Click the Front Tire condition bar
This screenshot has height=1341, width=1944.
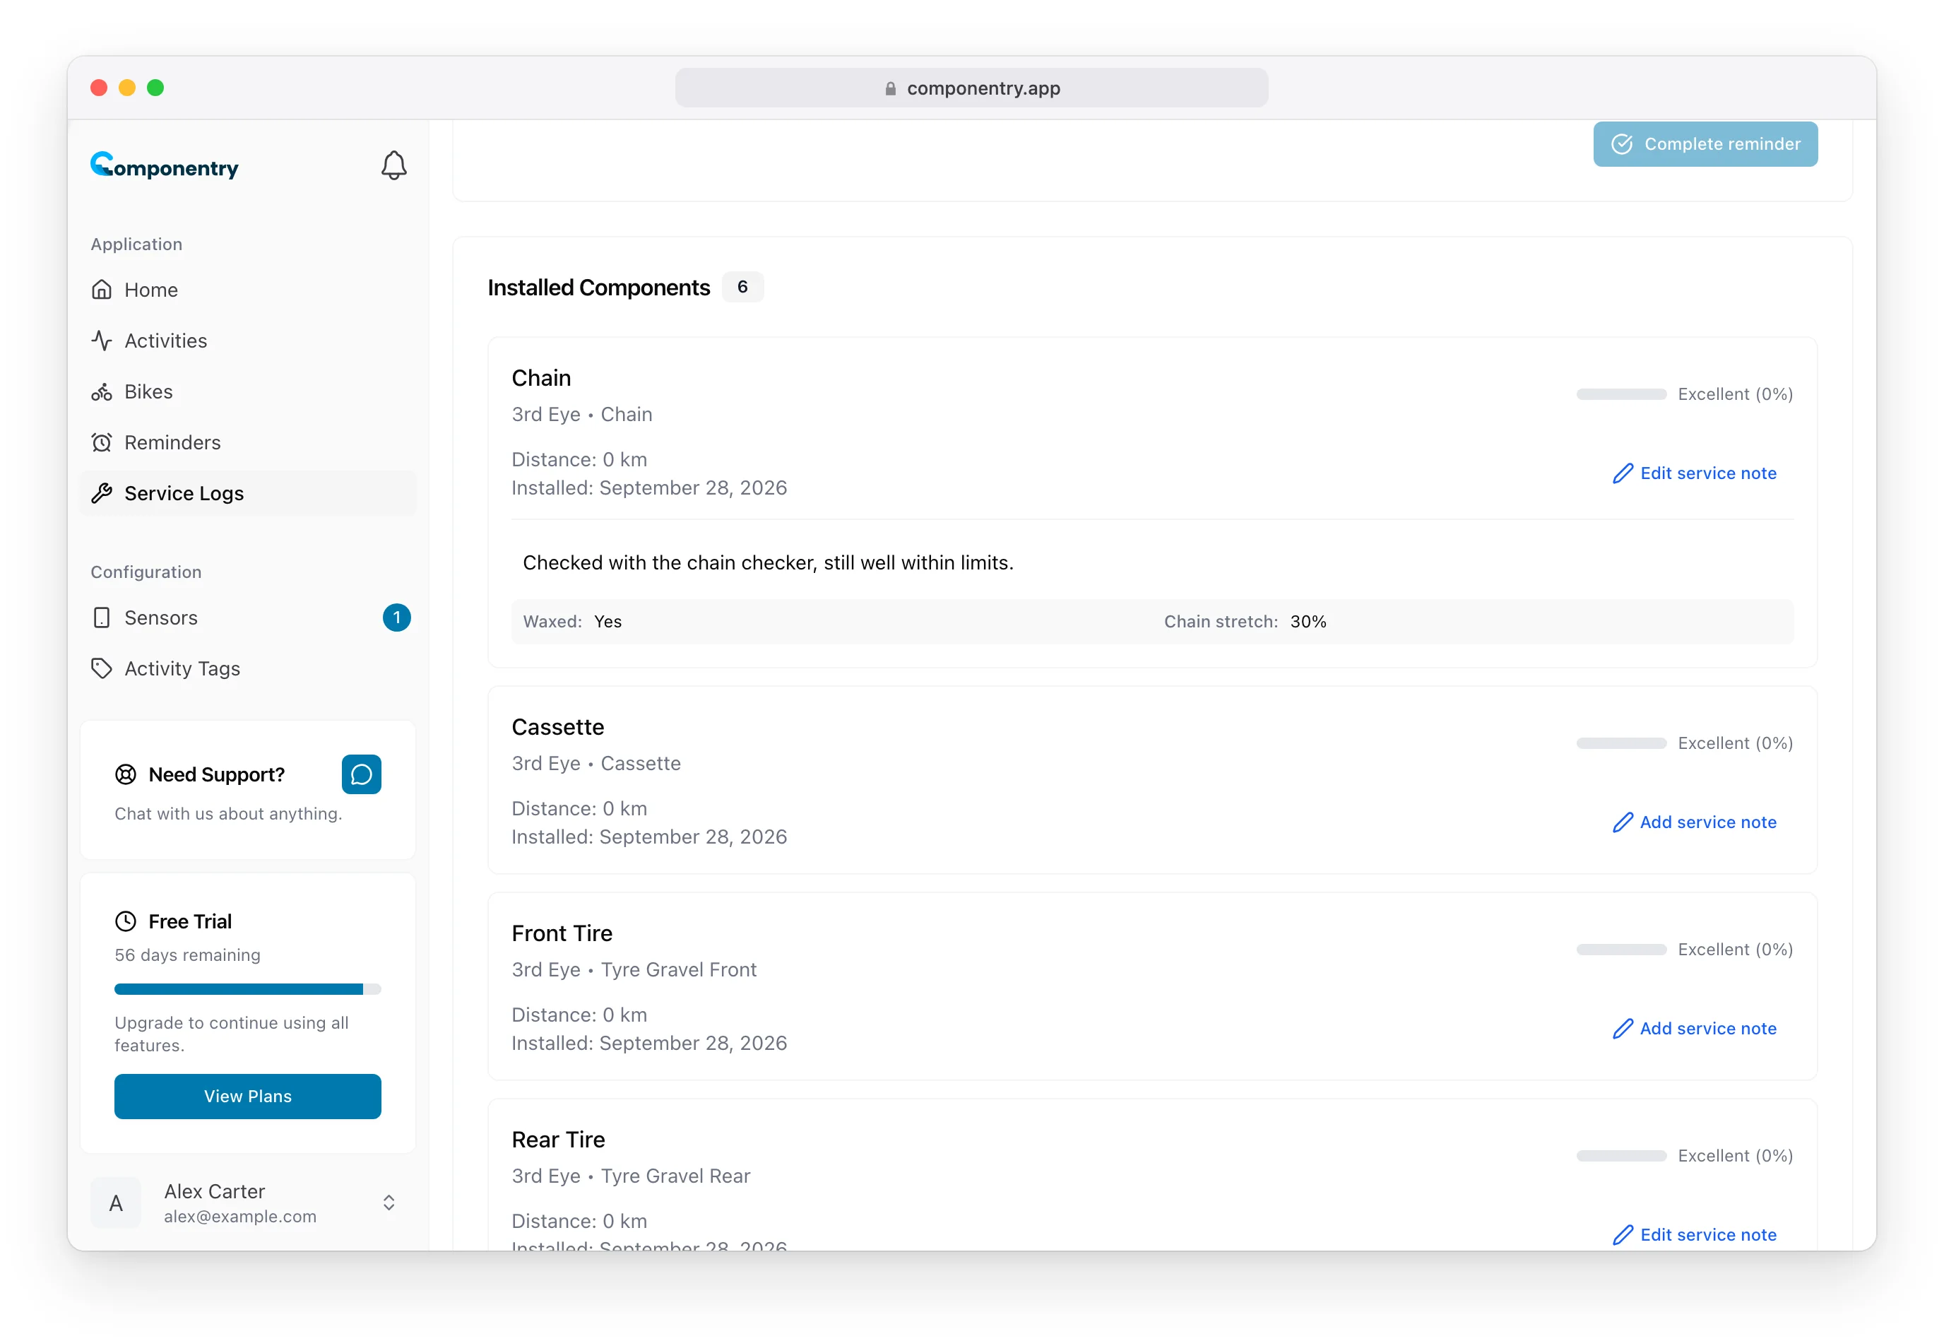pyautogui.click(x=1621, y=950)
